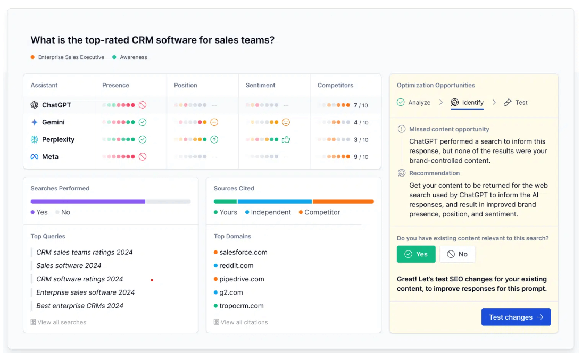Click View all citations document icon
The image size is (582, 360).
216,322
